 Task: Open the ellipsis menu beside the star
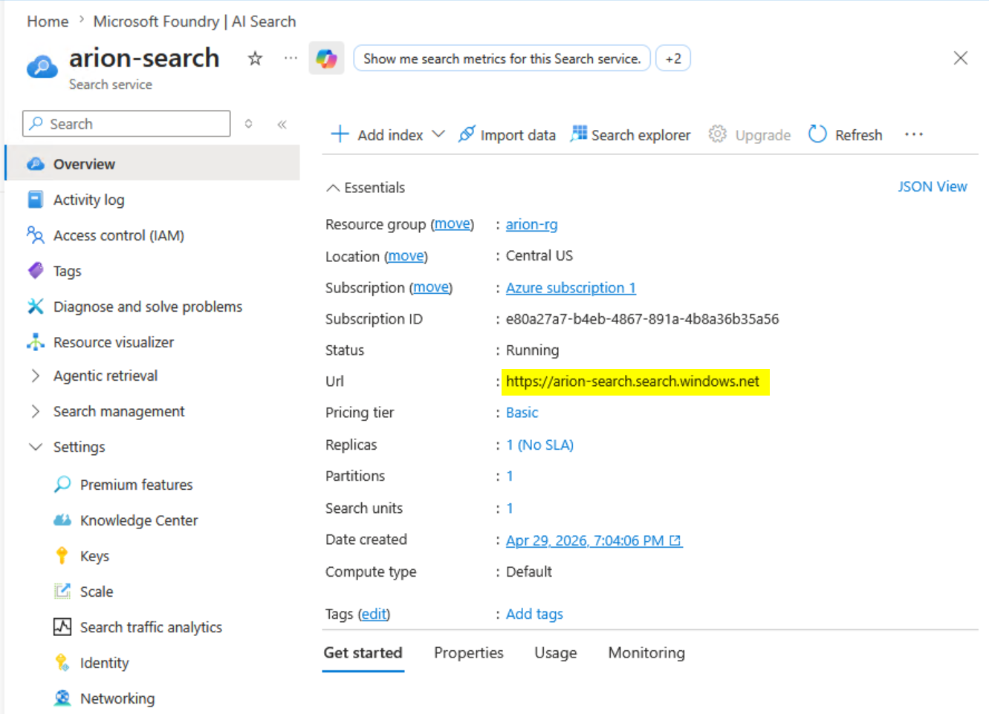point(291,59)
